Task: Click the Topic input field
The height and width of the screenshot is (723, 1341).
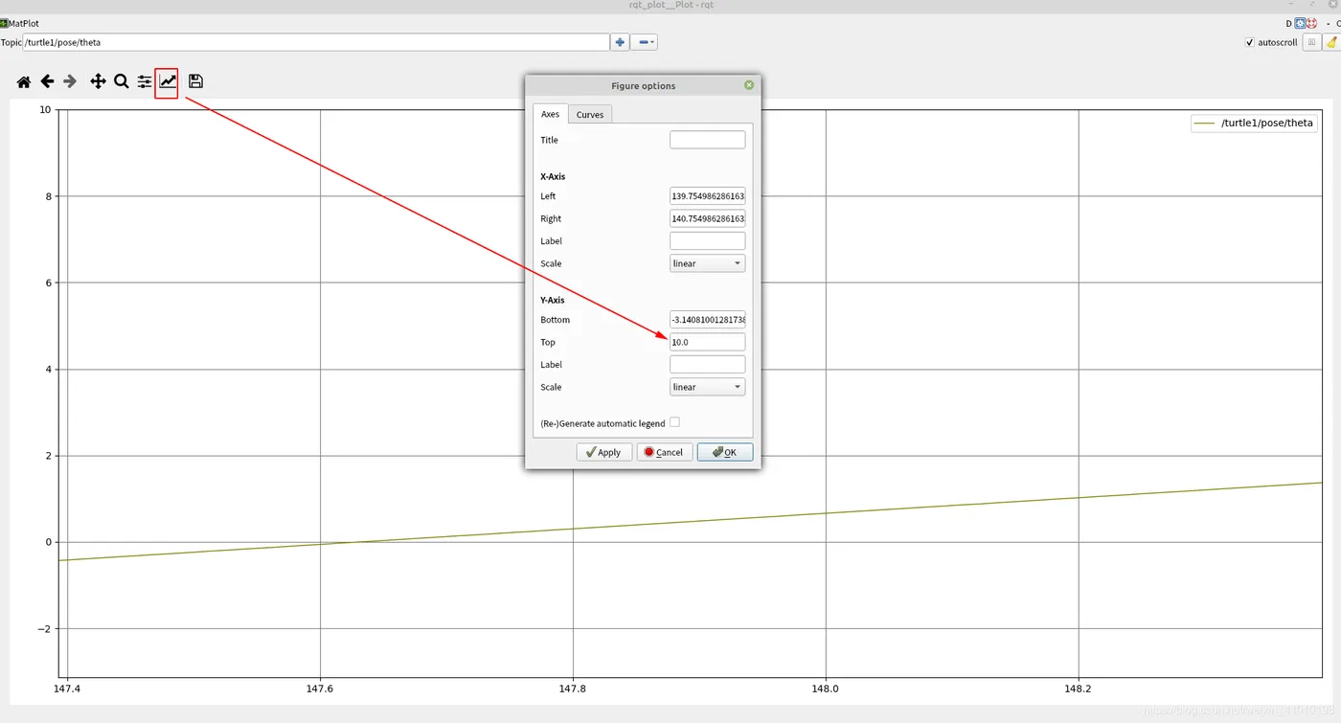Action: pos(316,42)
